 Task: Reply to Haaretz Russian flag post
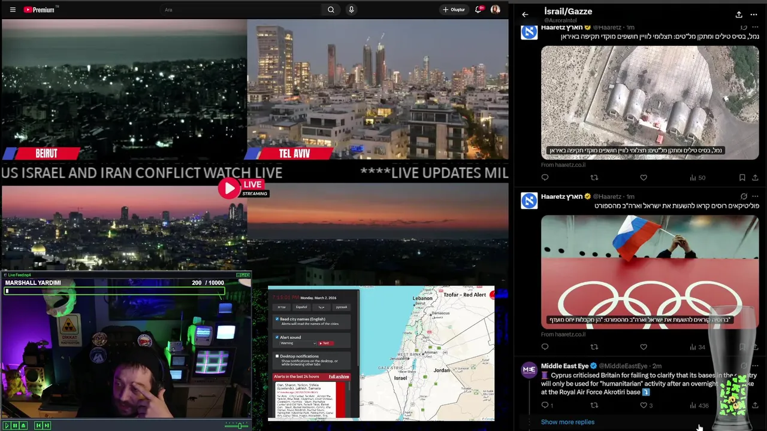545,347
